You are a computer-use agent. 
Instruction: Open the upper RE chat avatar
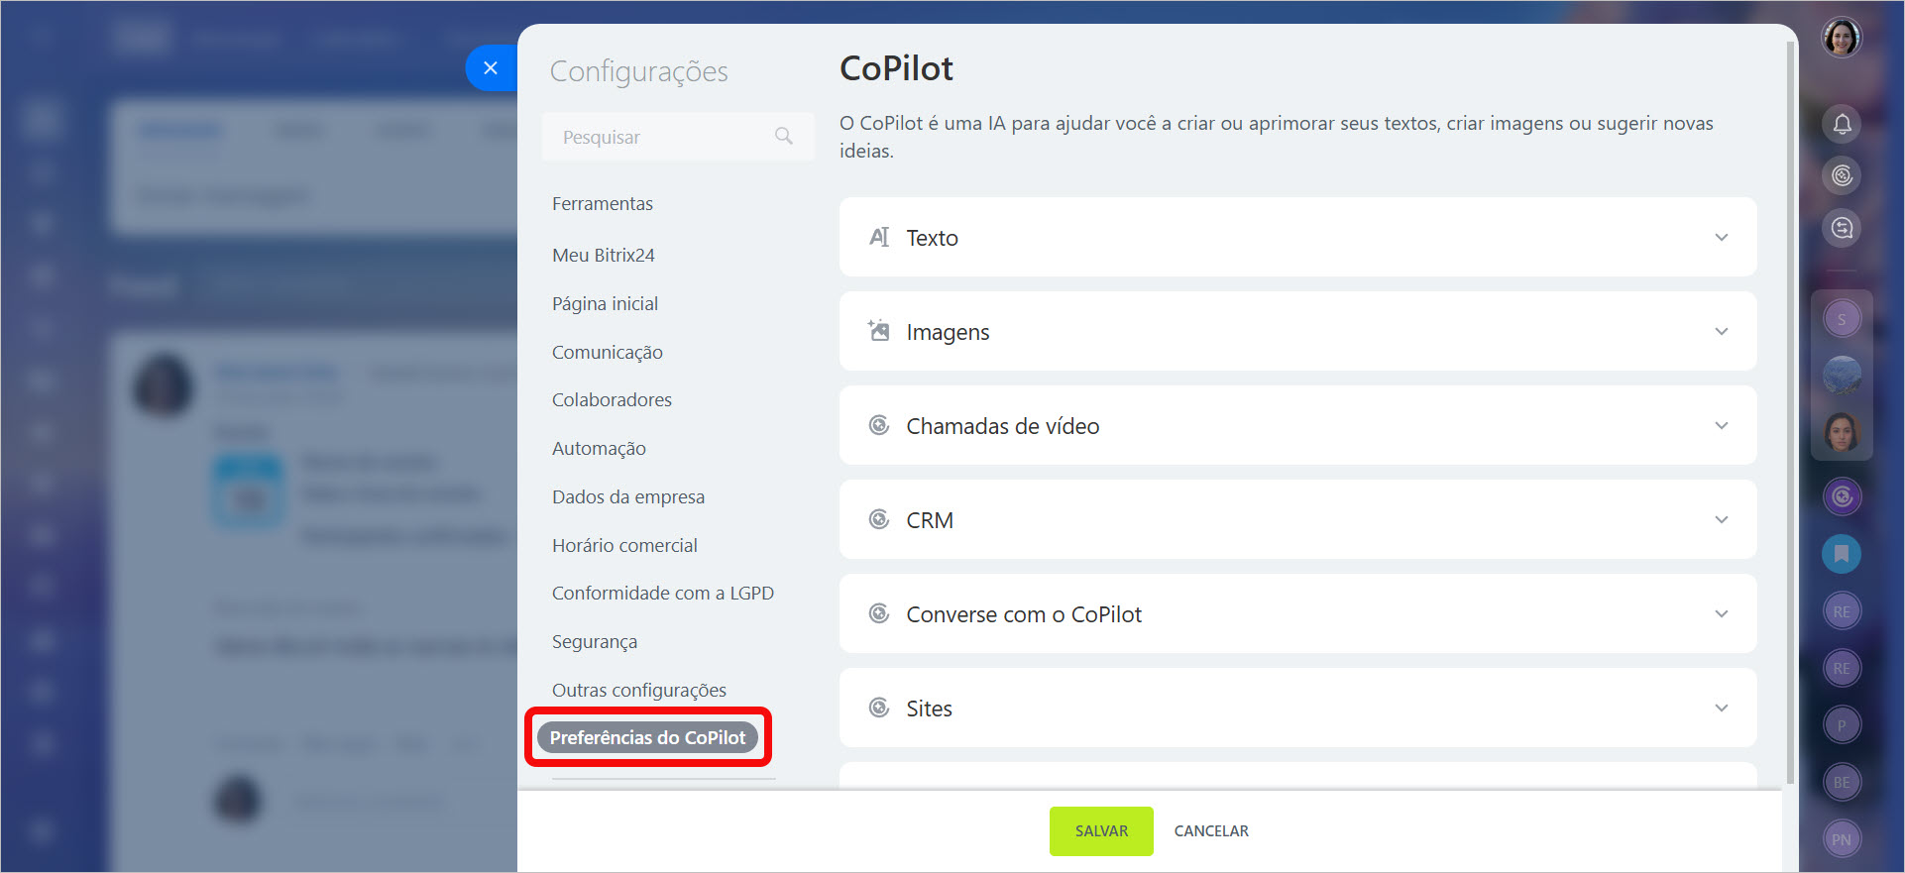pos(1842,611)
